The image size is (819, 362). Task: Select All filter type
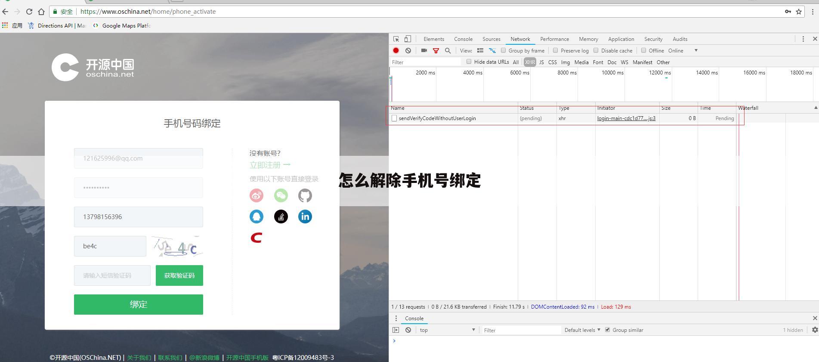(x=516, y=62)
